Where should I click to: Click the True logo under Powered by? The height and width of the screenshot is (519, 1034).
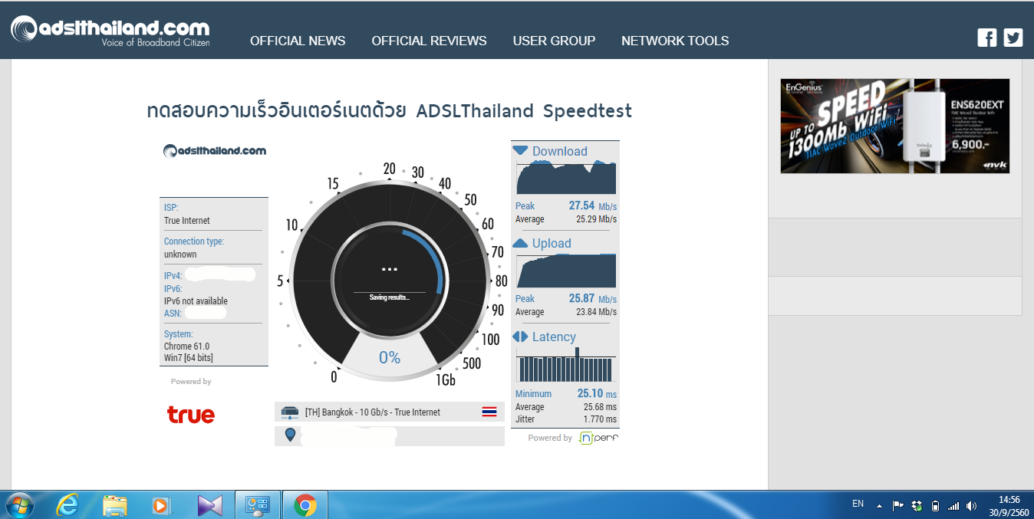click(191, 415)
